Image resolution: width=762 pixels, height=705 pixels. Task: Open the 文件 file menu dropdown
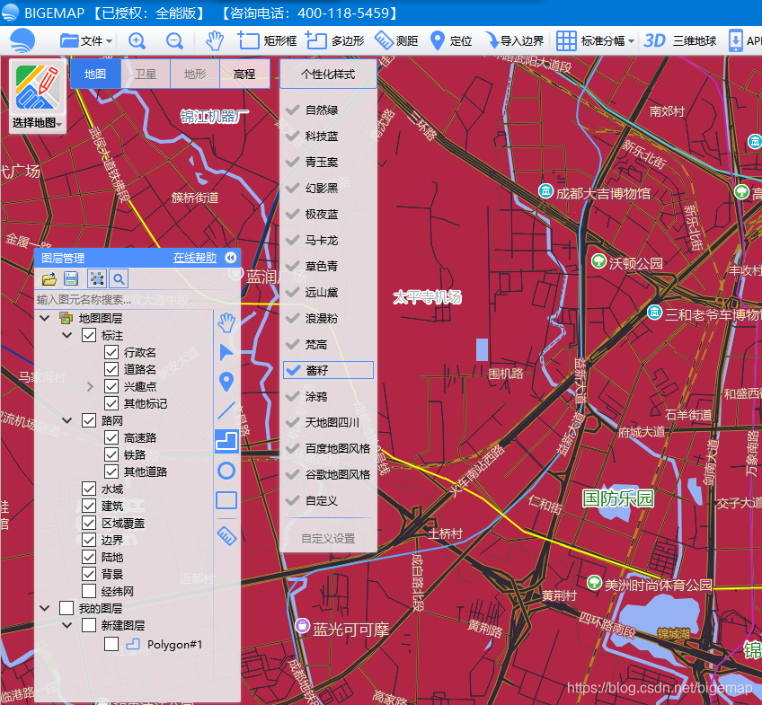[x=86, y=40]
